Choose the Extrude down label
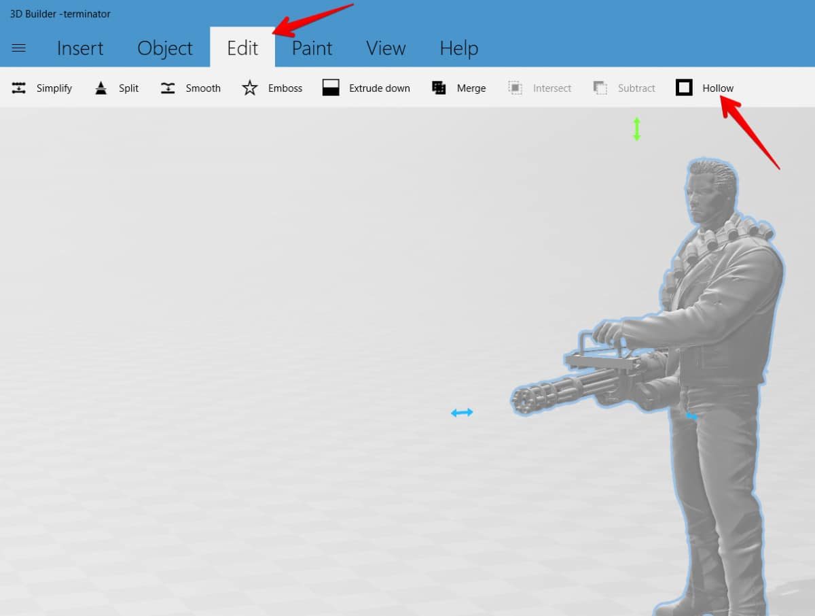The height and width of the screenshot is (616, 815). click(x=380, y=88)
